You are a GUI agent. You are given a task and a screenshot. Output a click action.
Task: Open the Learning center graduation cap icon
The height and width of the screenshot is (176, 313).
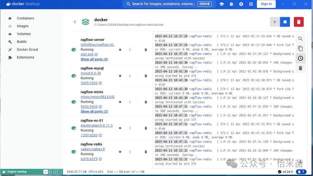pyautogui.click(x=221, y=4)
